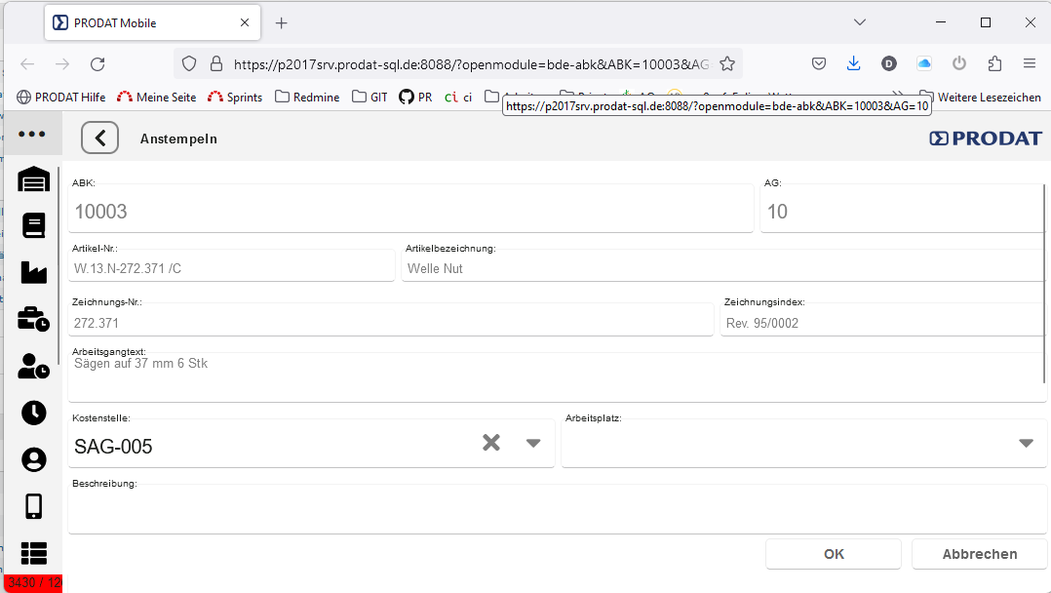Go back with the arrow button
The image size is (1051, 593).
coord(99,138)
